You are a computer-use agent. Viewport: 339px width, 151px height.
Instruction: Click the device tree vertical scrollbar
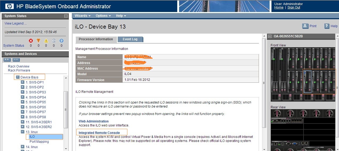coord(66,110)
